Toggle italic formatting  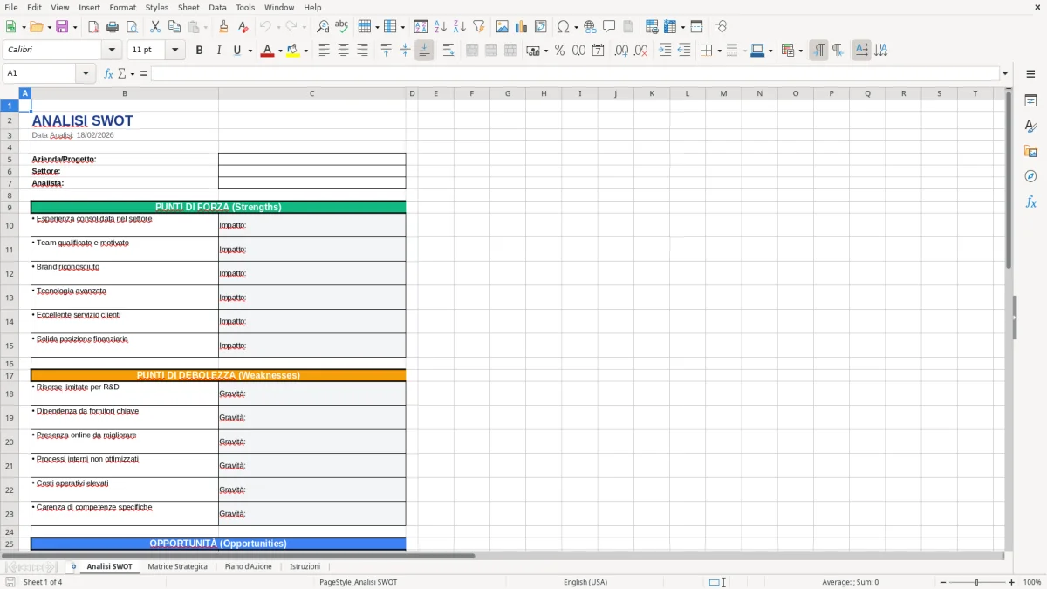pos(217,50)
